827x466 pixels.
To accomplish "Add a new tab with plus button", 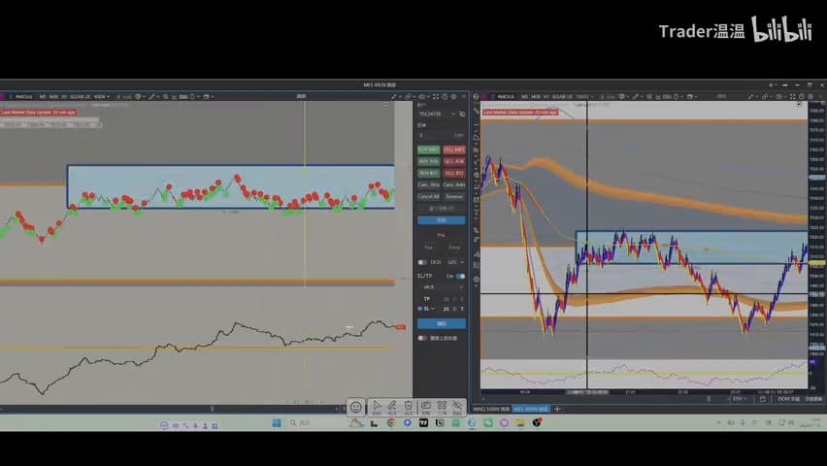I will pos(557,409).
